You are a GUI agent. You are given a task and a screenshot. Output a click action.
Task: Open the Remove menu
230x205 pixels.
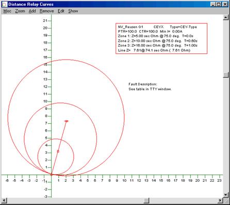click(x=47, y=11)
